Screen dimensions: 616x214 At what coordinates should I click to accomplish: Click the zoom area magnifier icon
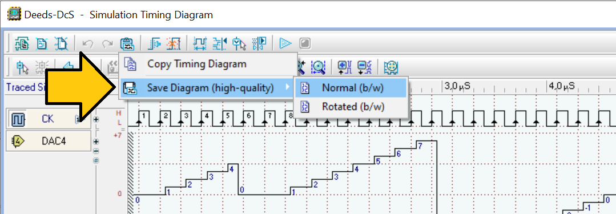point(318,67)
